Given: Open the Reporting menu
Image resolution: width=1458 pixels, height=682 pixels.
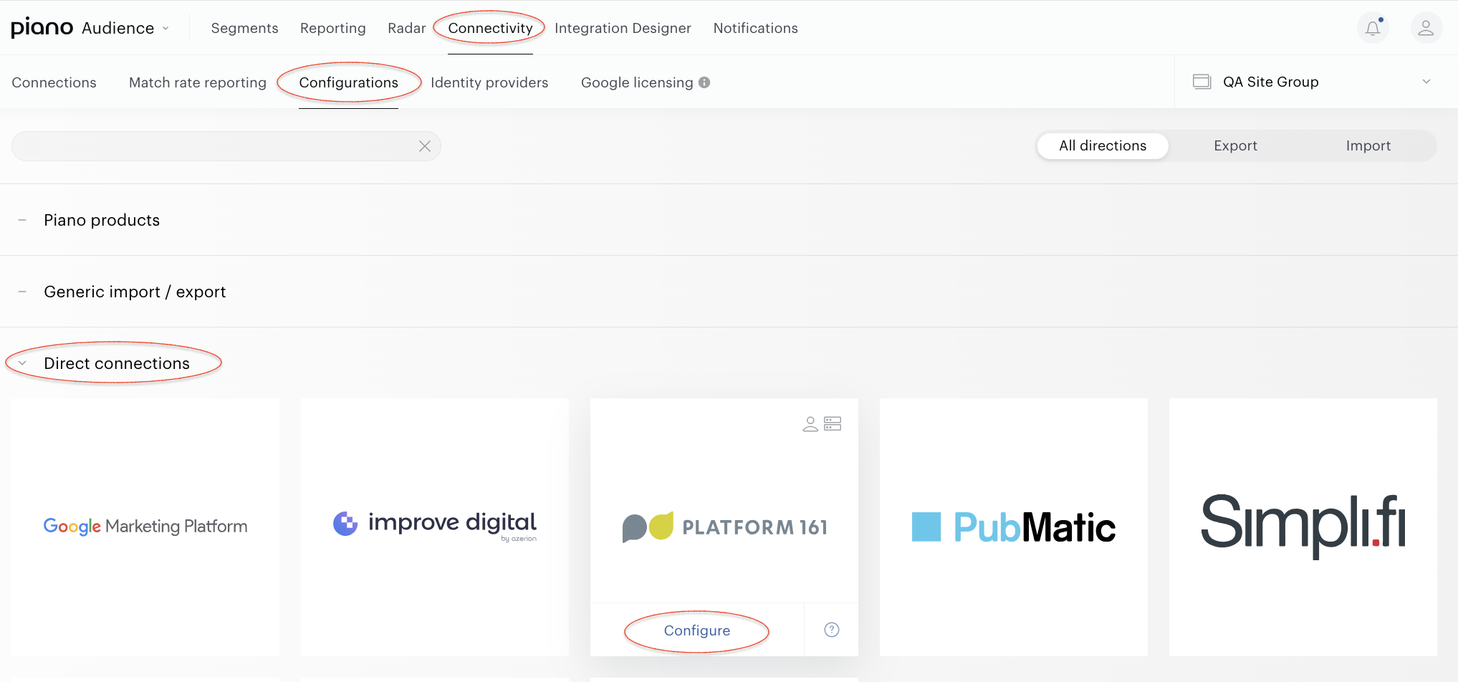Looking at the screenshot, I should click(x=332, y=28).
